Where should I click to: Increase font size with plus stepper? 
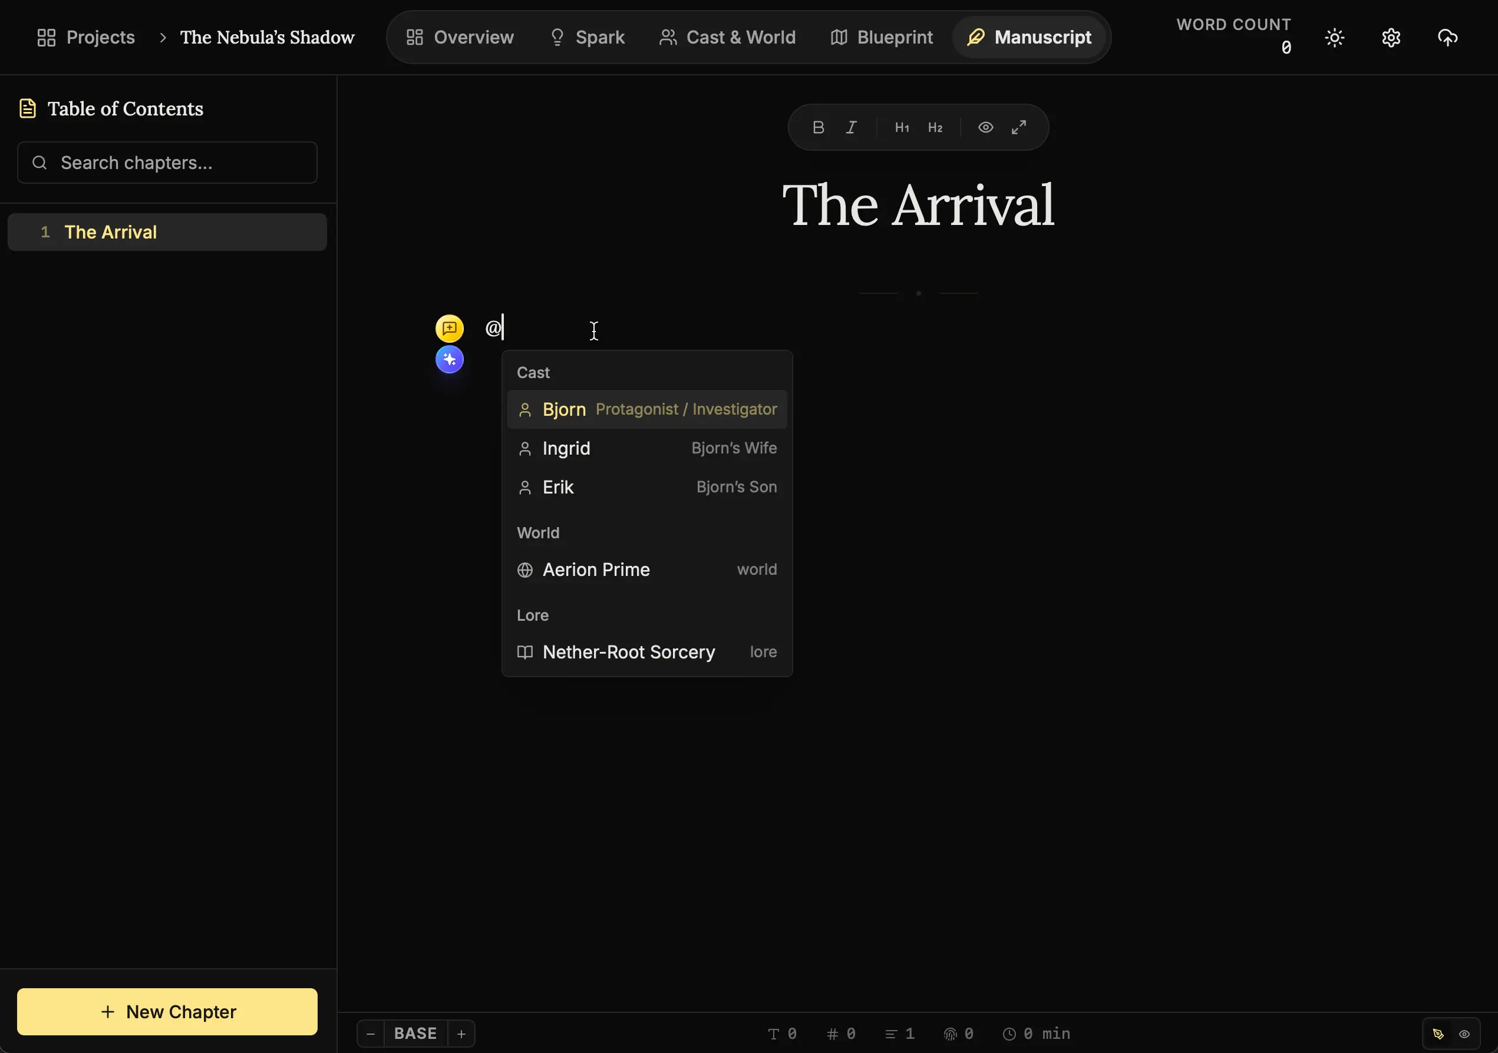[x=461, y=1034]
